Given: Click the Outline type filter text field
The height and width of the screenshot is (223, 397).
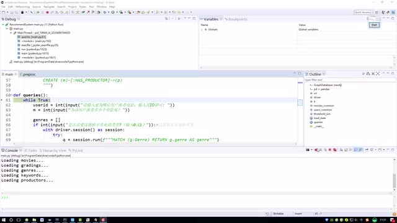Looking at the screenshot, I should click(x=350, y=80).
